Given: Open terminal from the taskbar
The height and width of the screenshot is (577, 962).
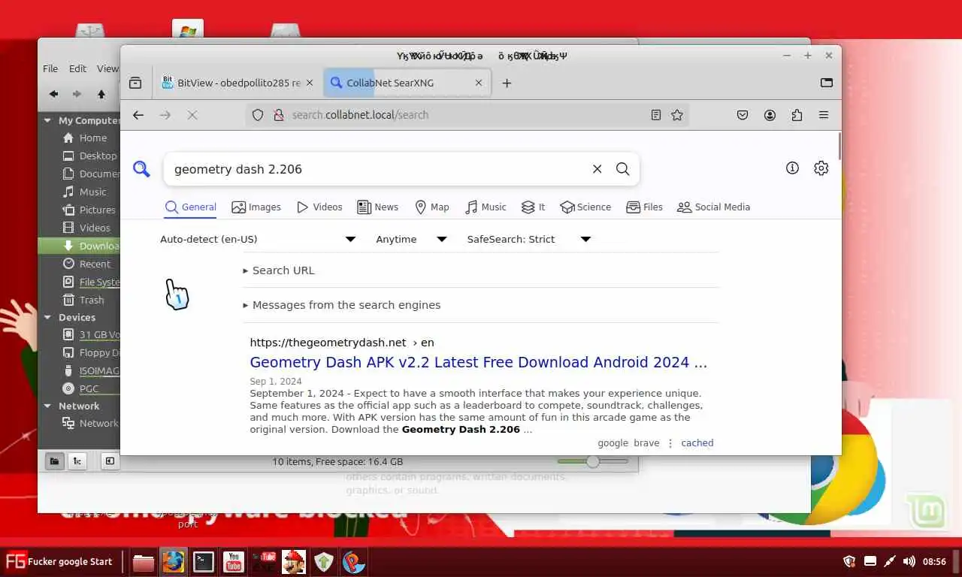Looking at the screenshot, I should point(204,561).
